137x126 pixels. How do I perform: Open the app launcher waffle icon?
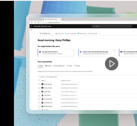point(31,26)
